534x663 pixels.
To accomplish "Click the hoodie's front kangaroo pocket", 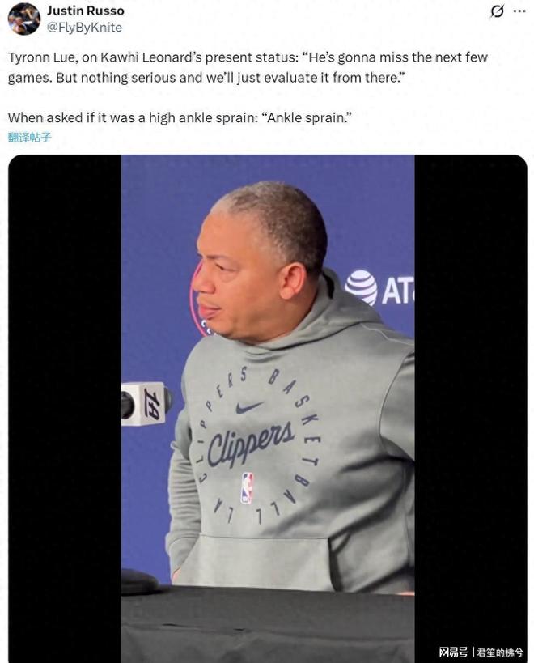I will tap(258, 561).
